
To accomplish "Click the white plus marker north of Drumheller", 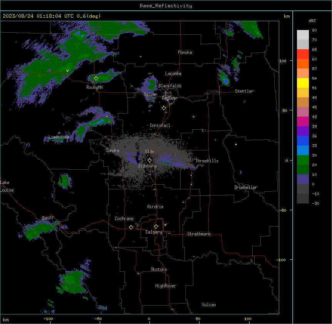I will pyautogui.click(x=236, y=144).
